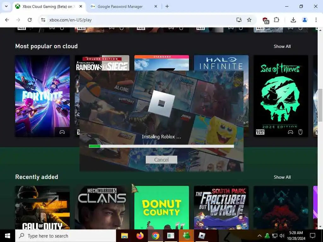Image resolution: width=323 pixels, height=242 pixels.
Task: Launch Firefox from taskbar
Action: click(140, 236)
